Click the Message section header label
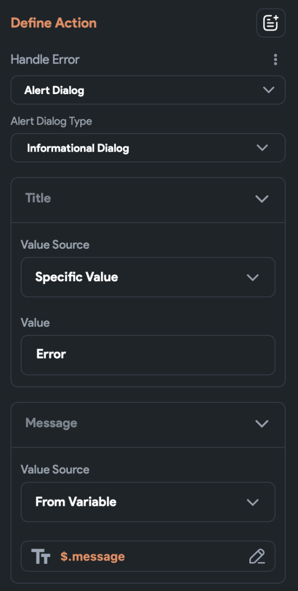The image size is (298, 591). tap(51, 423)
